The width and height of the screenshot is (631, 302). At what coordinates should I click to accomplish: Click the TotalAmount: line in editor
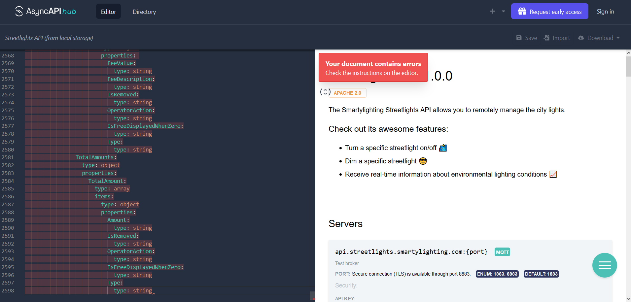tap(107, 181)
